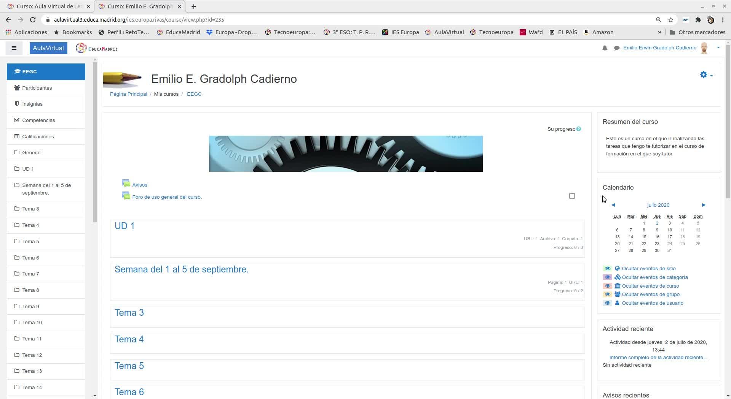The image size is (731, 399).
Task: Go to previous month in calendar
Action: [613, 205]
